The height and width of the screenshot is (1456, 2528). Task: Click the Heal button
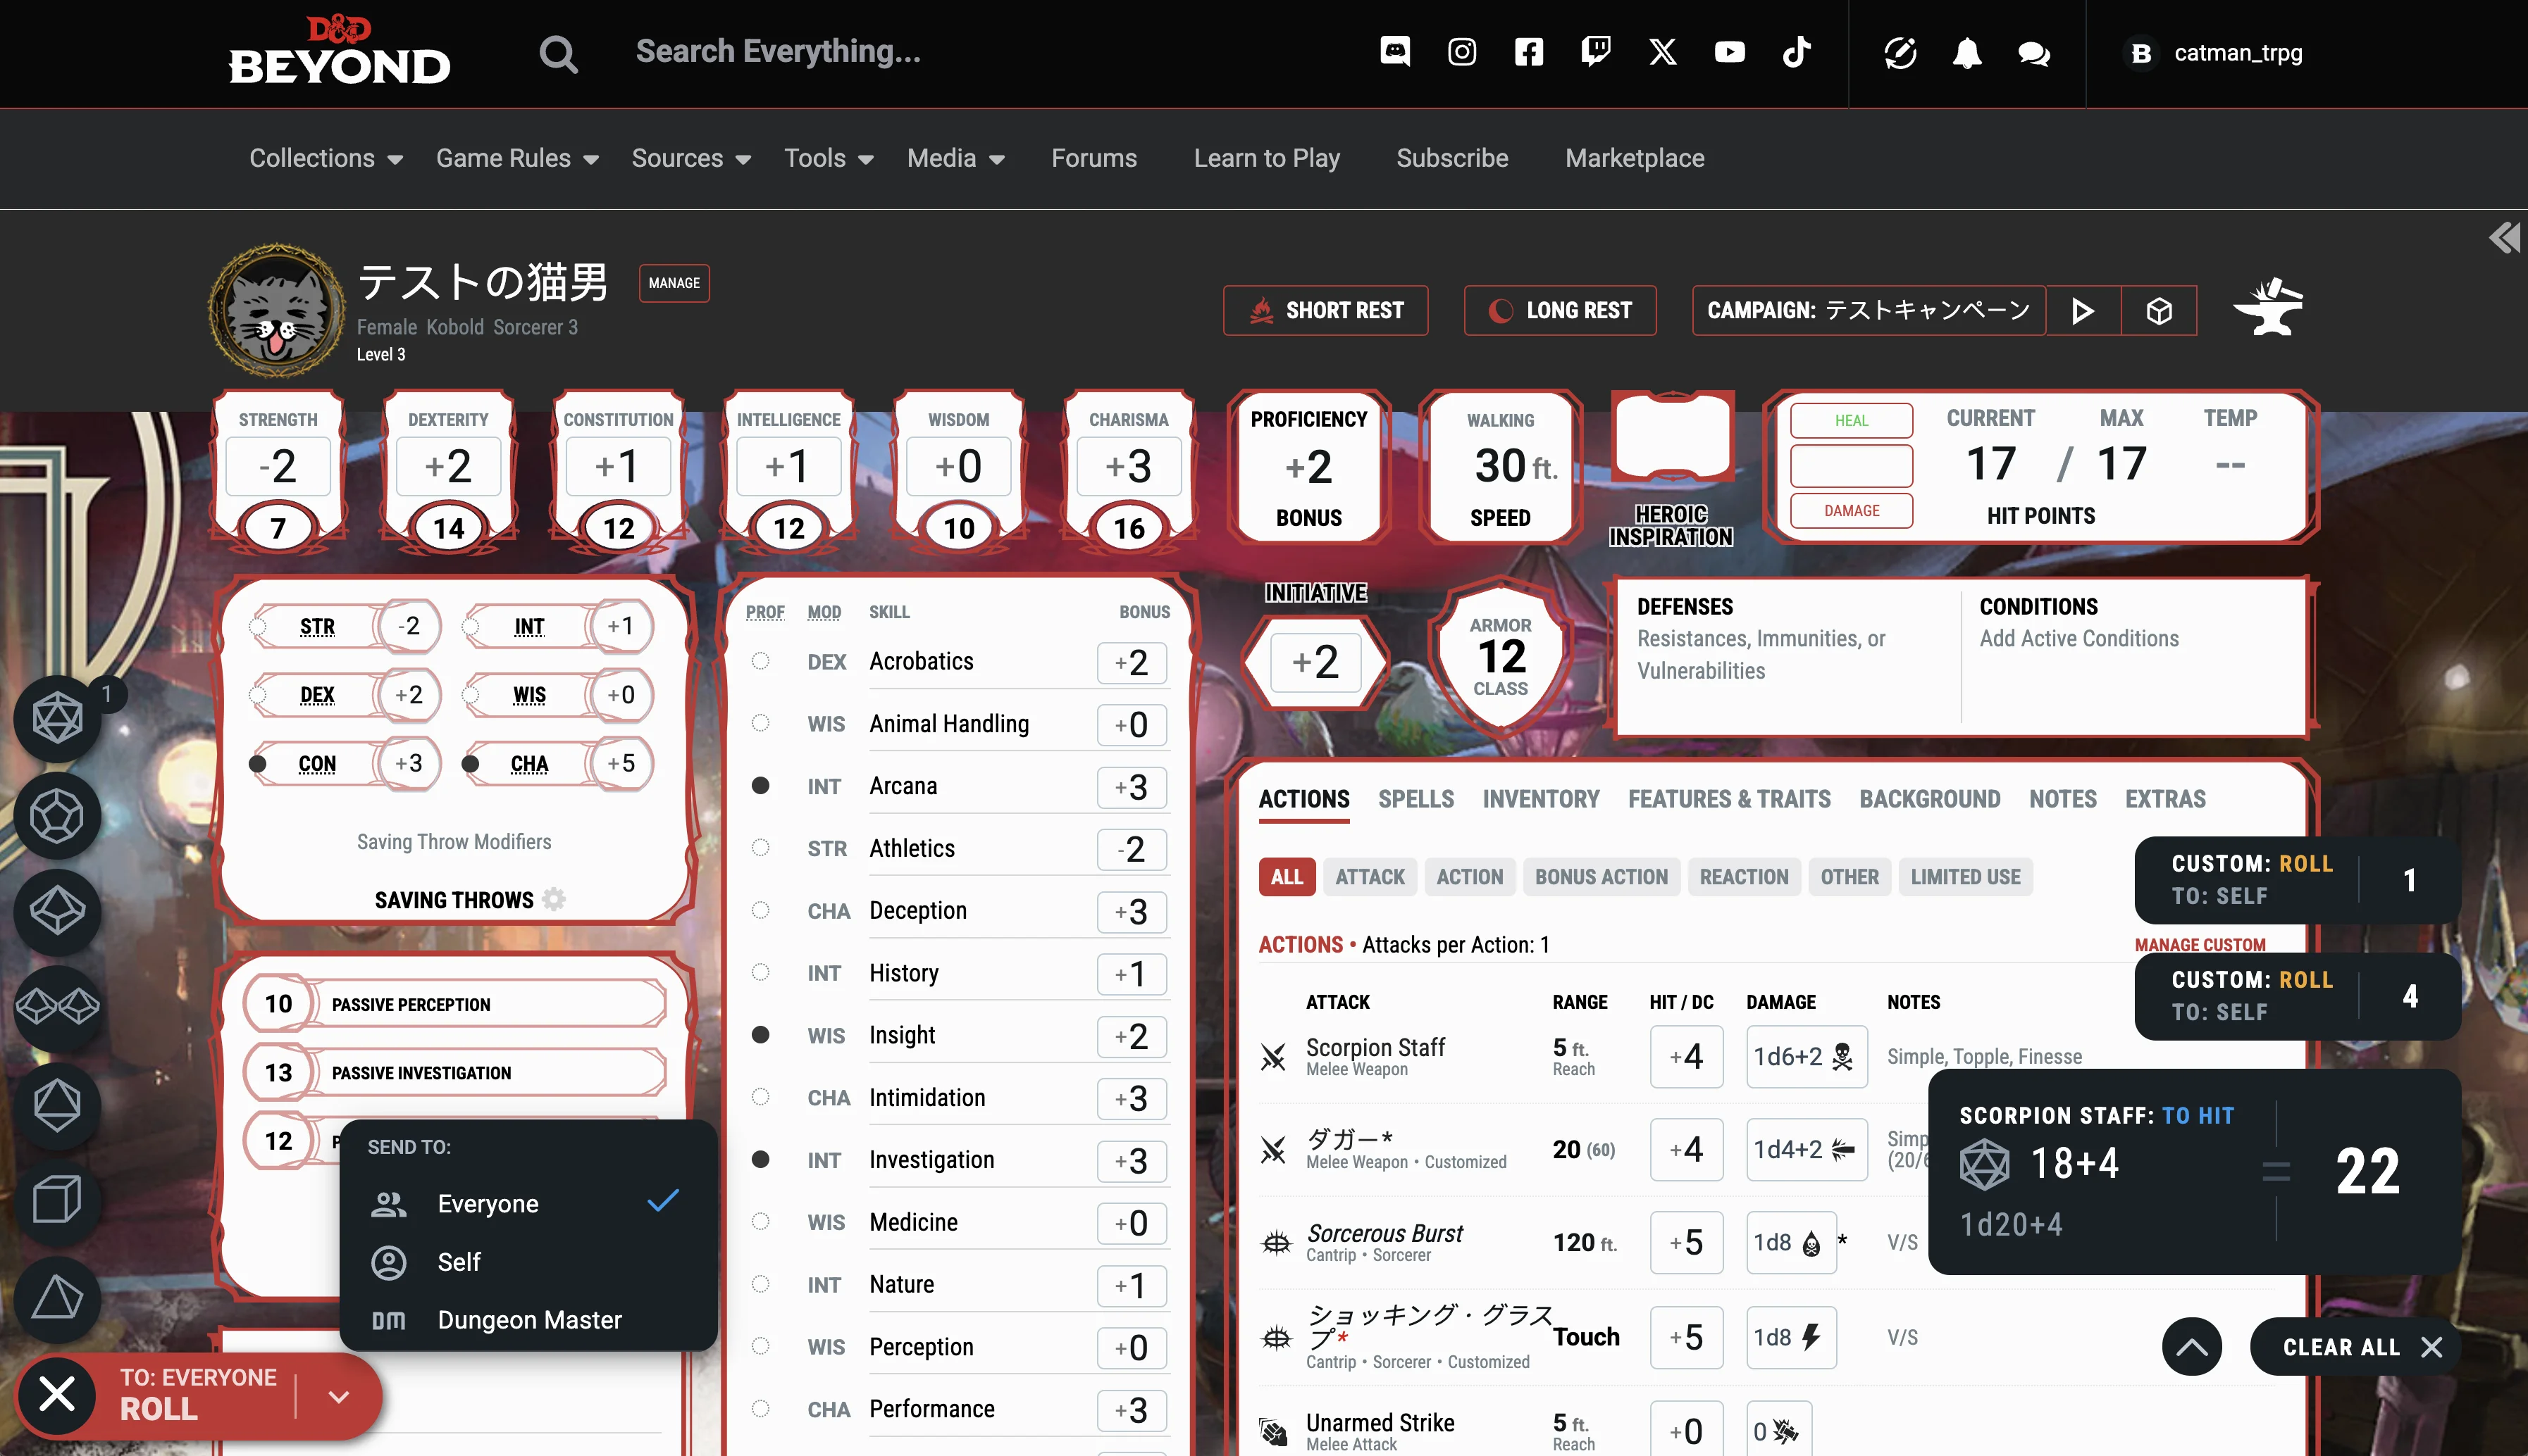[x=1851, y=420]
